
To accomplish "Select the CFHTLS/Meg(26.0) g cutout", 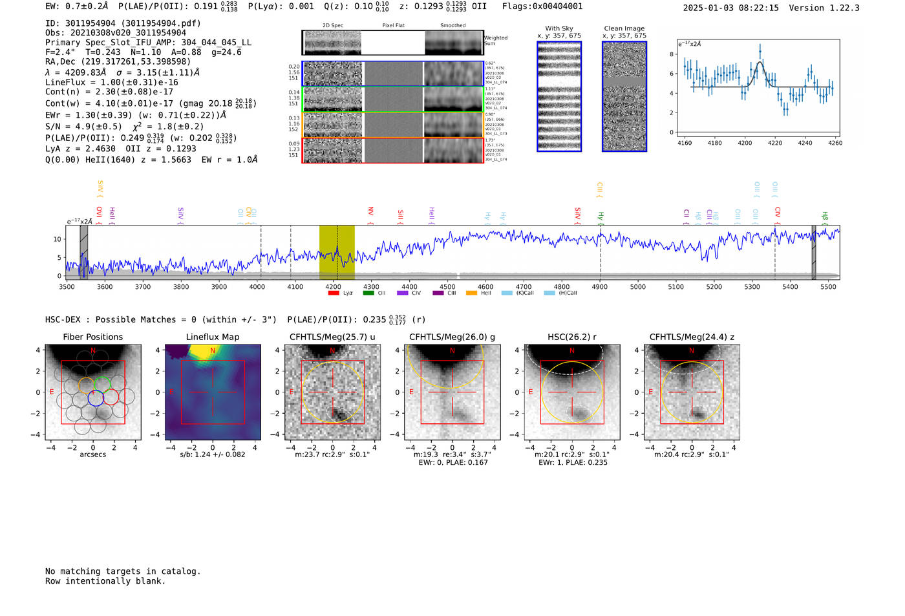I will coord(452,392).
